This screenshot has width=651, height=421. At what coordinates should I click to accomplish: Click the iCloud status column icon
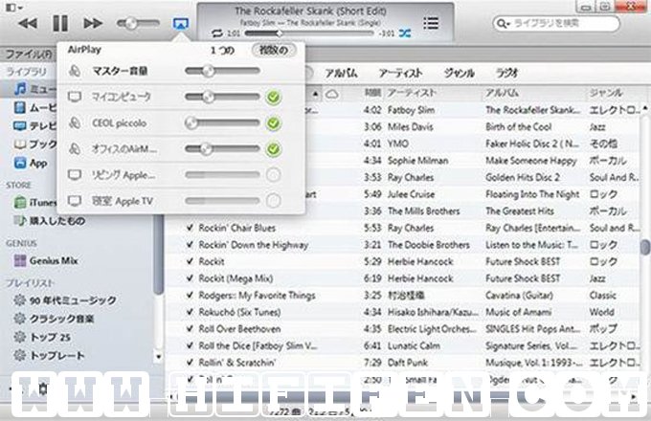point(332,94)
